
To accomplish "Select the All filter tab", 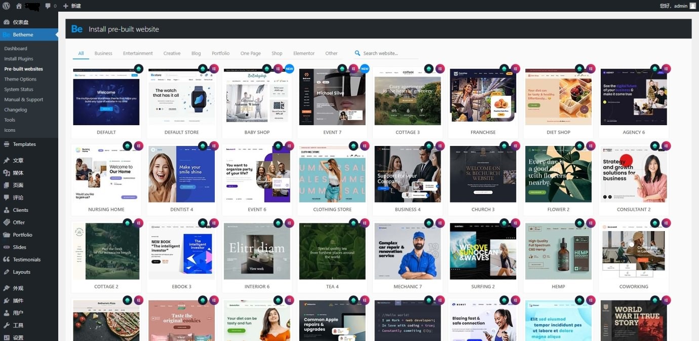I will 81,53.
